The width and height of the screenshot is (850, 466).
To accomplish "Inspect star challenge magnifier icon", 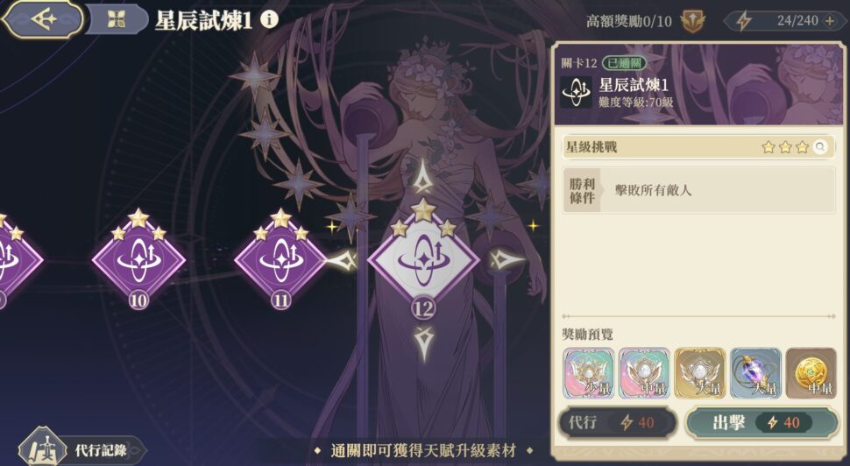I will 820,147.
